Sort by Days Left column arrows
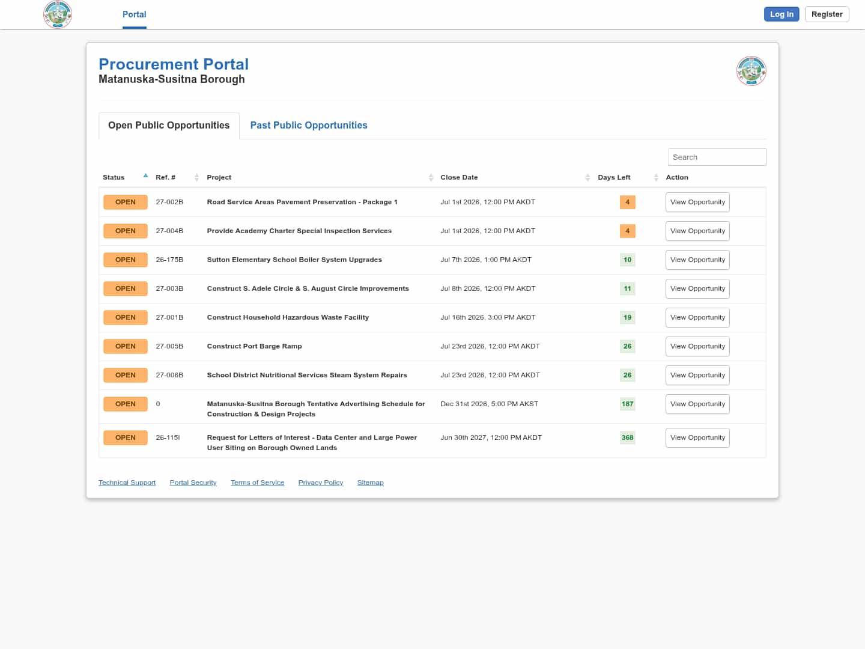The image size is (865, 649). (x=656, y=177)
